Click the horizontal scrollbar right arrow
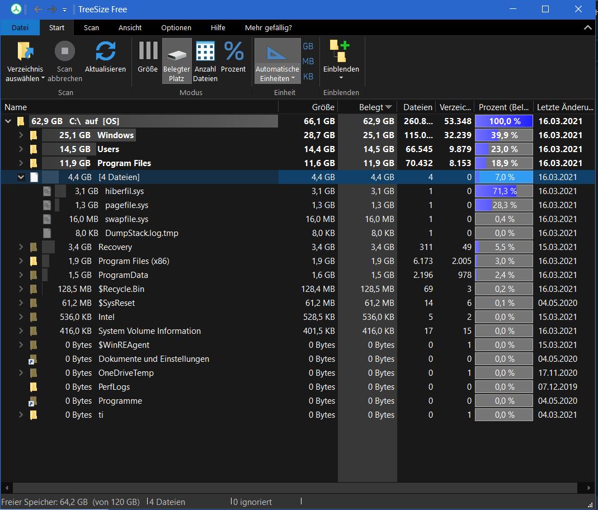Image resolution: width=598 pixels, height=510 pixels. (x=588, y=488)
